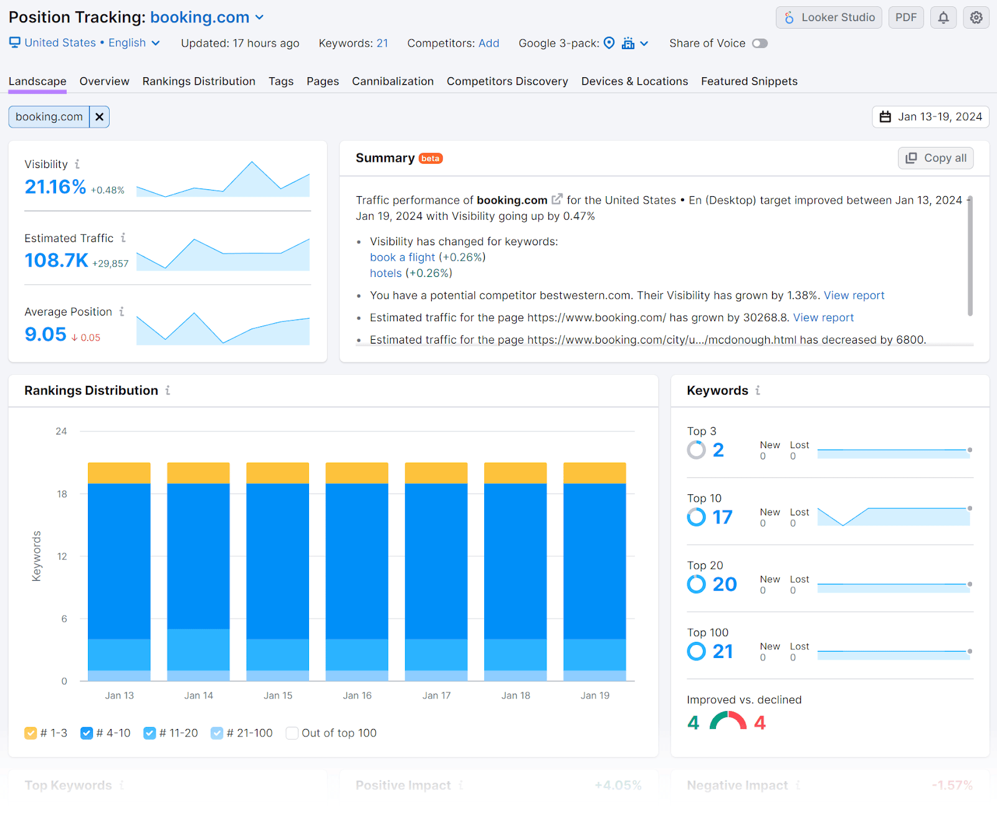Open the bestwestern.com View report link
This screenshot has width=997, height=813.
pos(854,295)
